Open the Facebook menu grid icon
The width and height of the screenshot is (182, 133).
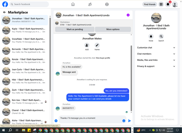[161, 4]
